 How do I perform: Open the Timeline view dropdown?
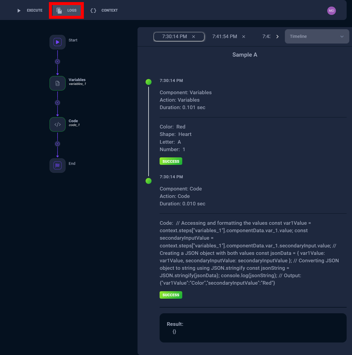tap(317, 36)
